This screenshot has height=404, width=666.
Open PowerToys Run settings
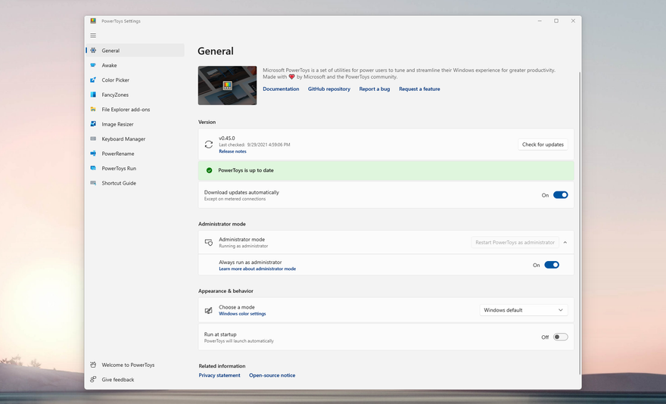pyautogui.click(x=135, y=168)
